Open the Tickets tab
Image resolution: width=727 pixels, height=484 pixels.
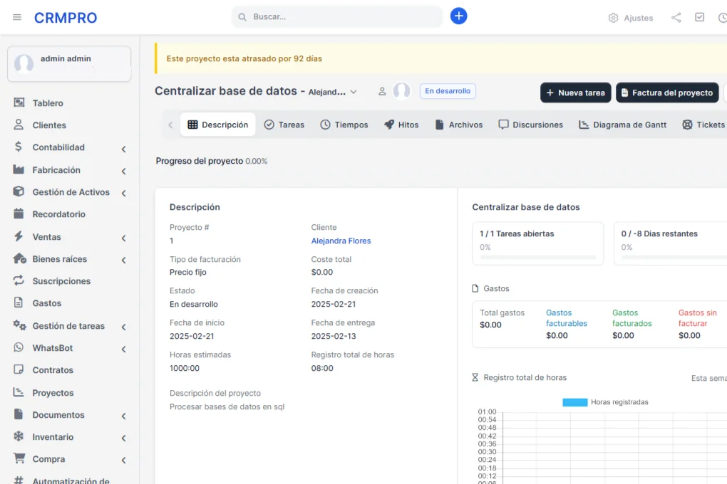(703, 125)
